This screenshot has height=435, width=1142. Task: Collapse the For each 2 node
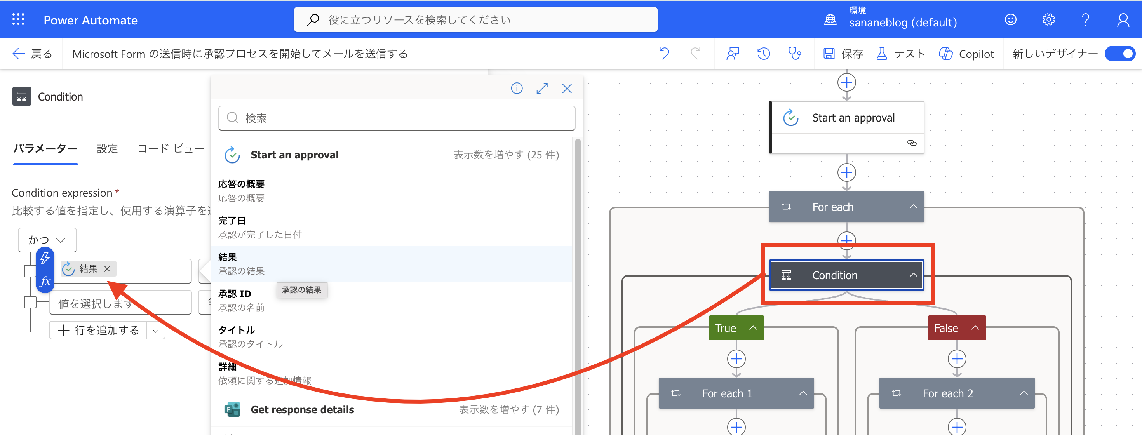tap(1024, 393)
